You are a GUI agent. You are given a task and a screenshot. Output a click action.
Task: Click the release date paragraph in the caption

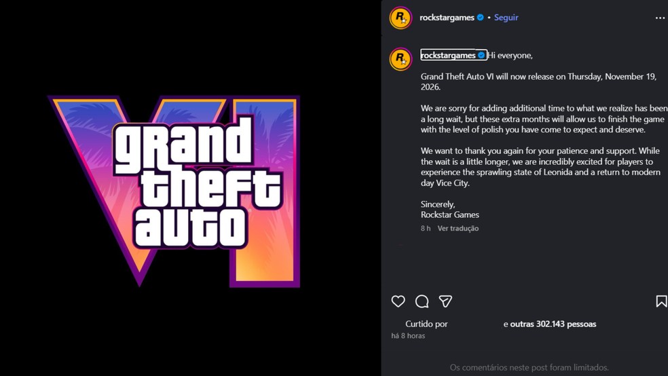tap(538, 81)
